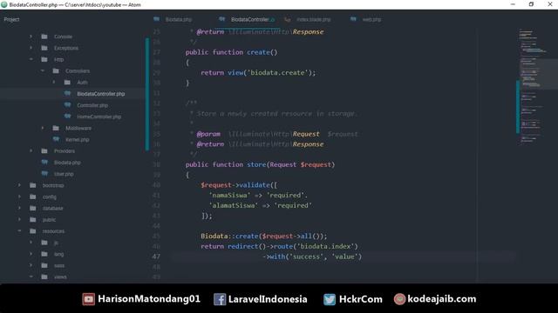Open HomeController.php in the tree

[99, 117]
